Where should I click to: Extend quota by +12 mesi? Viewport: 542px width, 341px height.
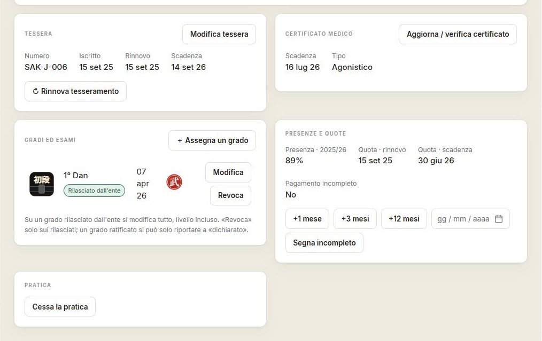(404, 219)
